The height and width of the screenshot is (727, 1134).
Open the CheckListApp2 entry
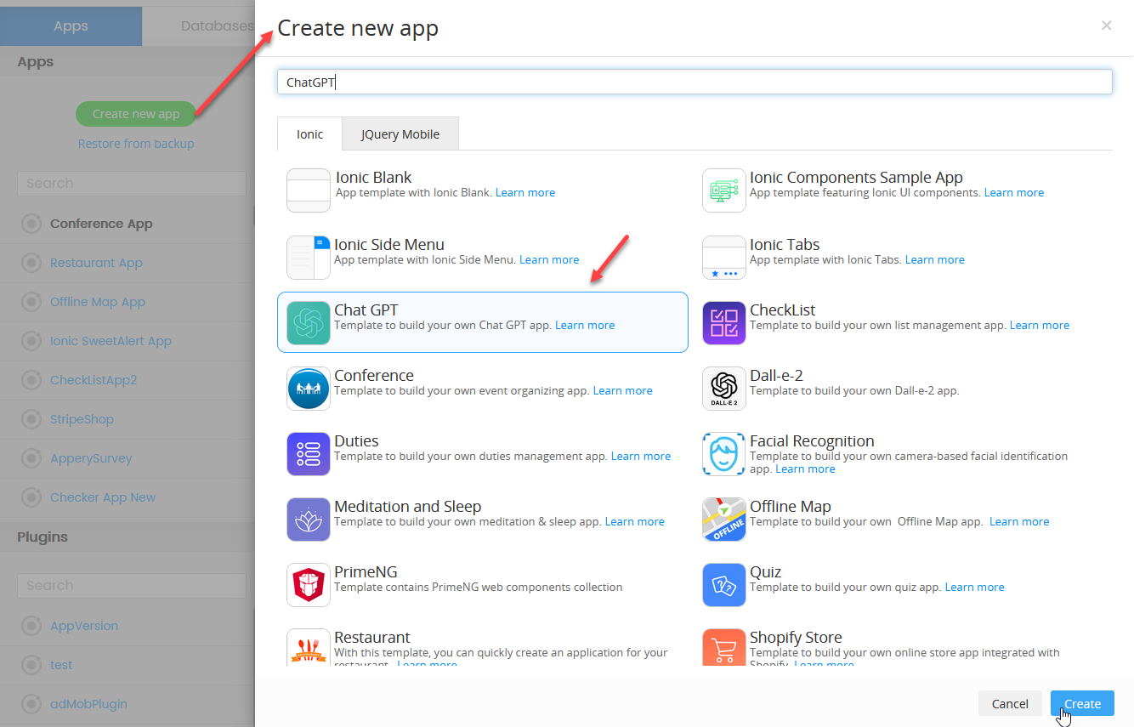point(94,380)
